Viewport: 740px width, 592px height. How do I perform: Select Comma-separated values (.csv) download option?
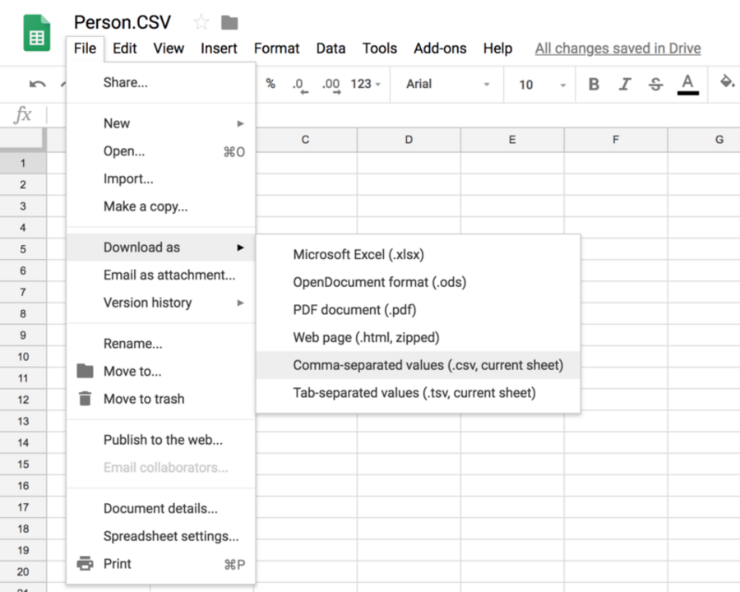click(428, 365)
